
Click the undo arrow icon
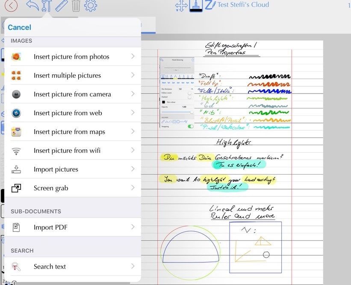coord(32,6)
